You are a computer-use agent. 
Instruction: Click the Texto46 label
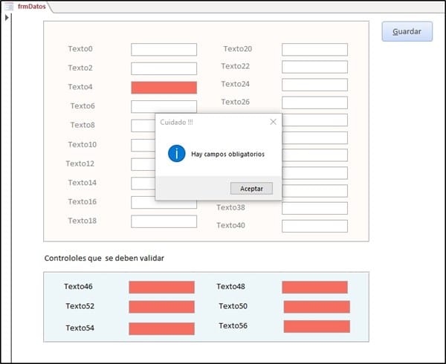tap(78, 286)
